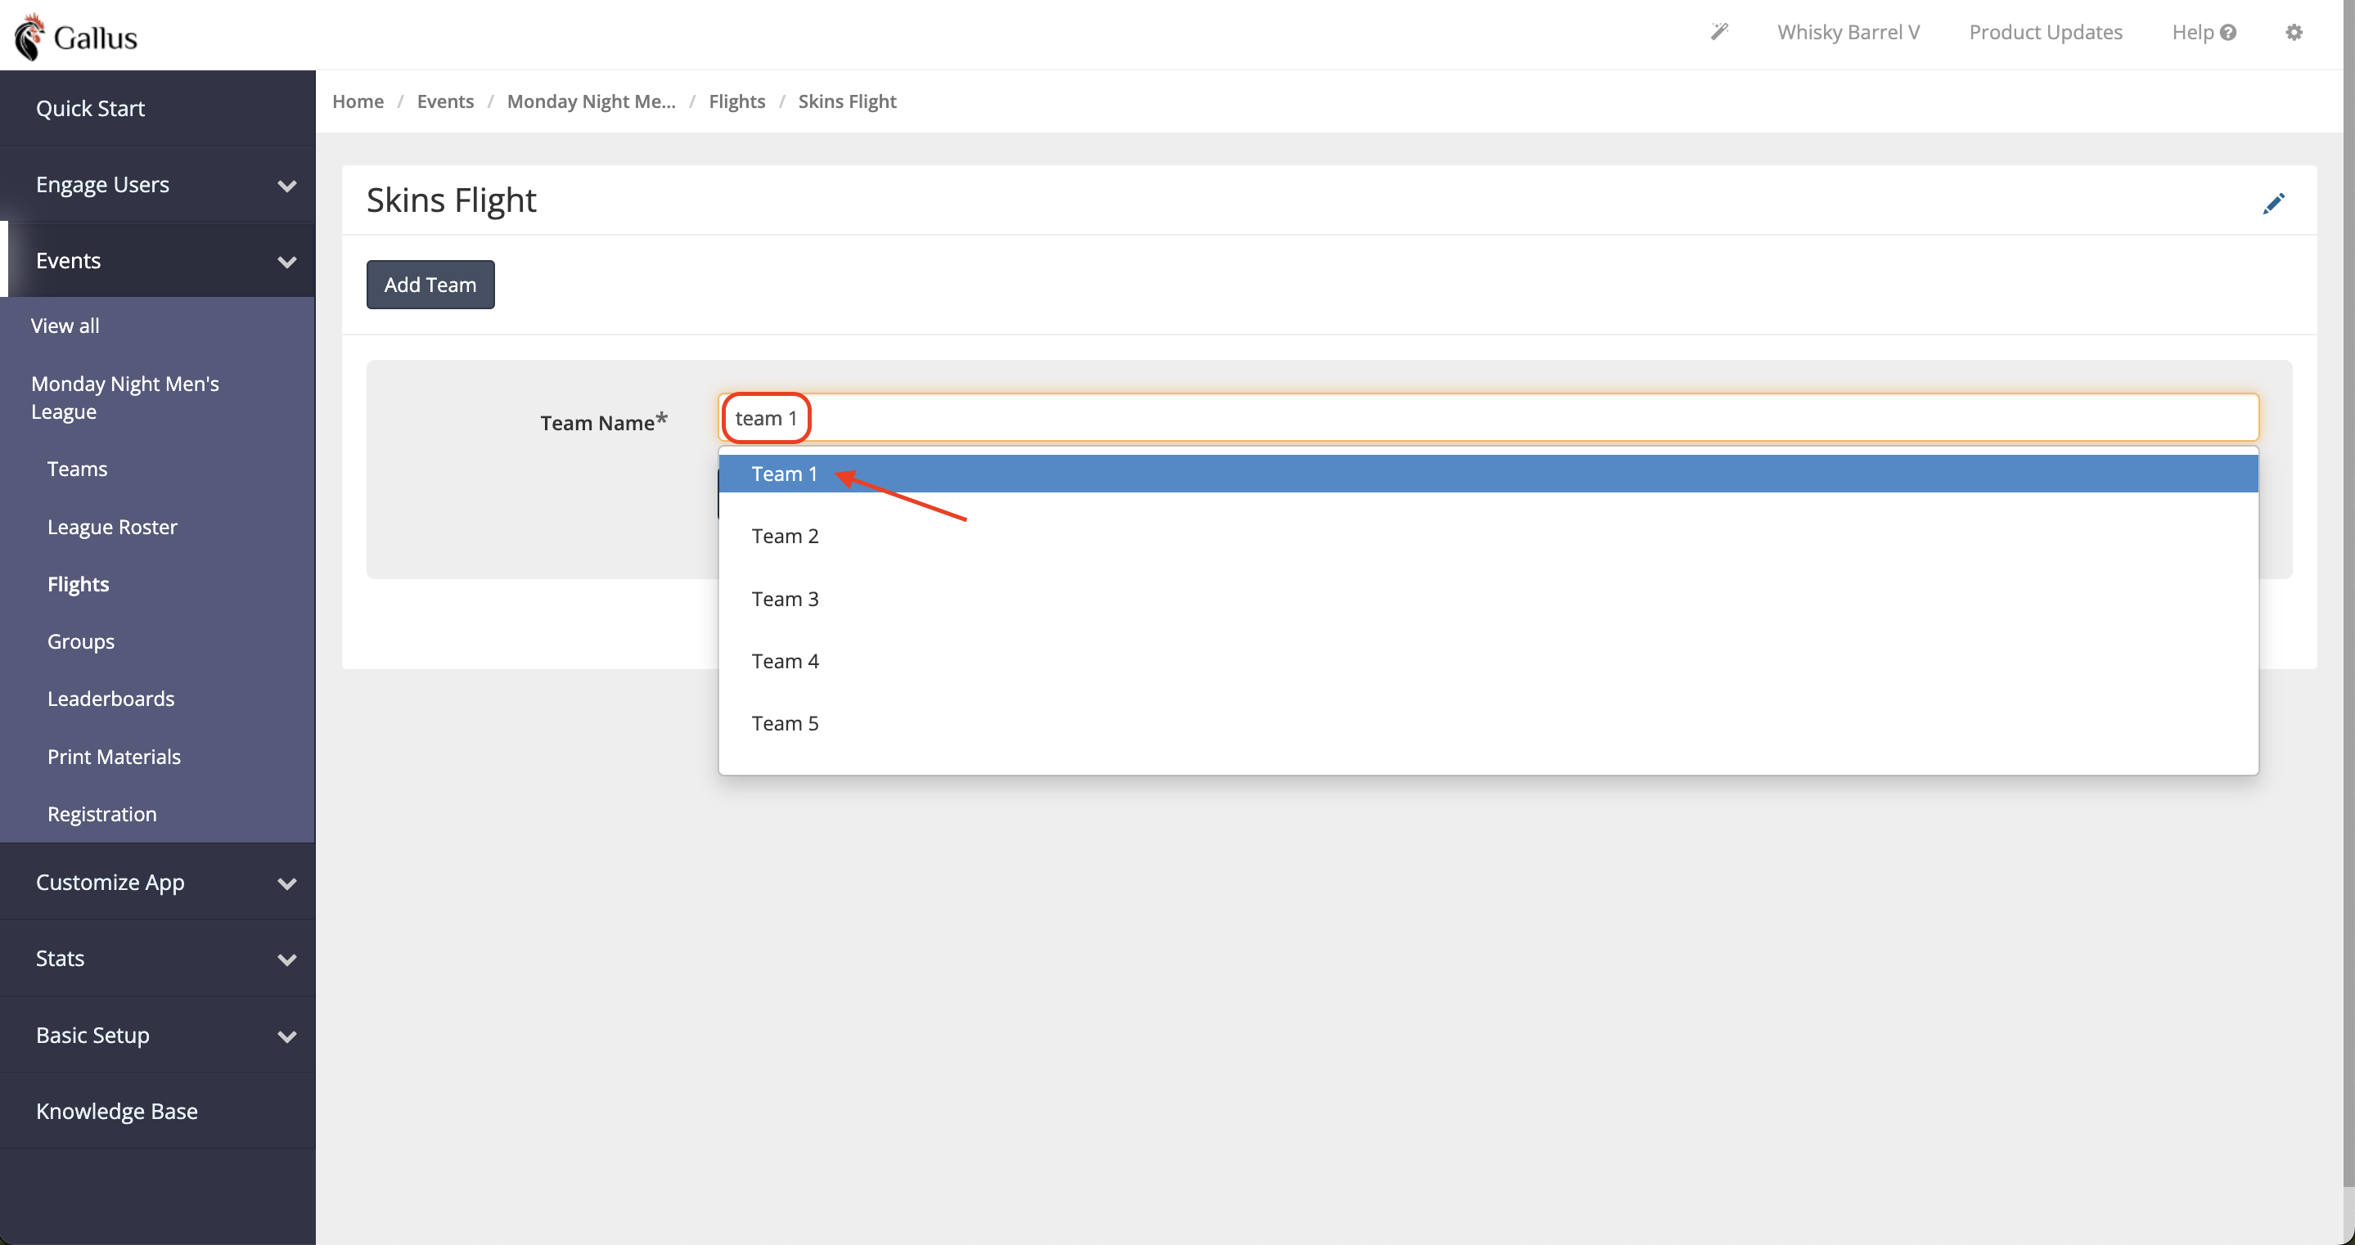The width and height of the screenshot is (2355, 1245).
Task: Open Flights submenu item
Action: click(78, 584)
